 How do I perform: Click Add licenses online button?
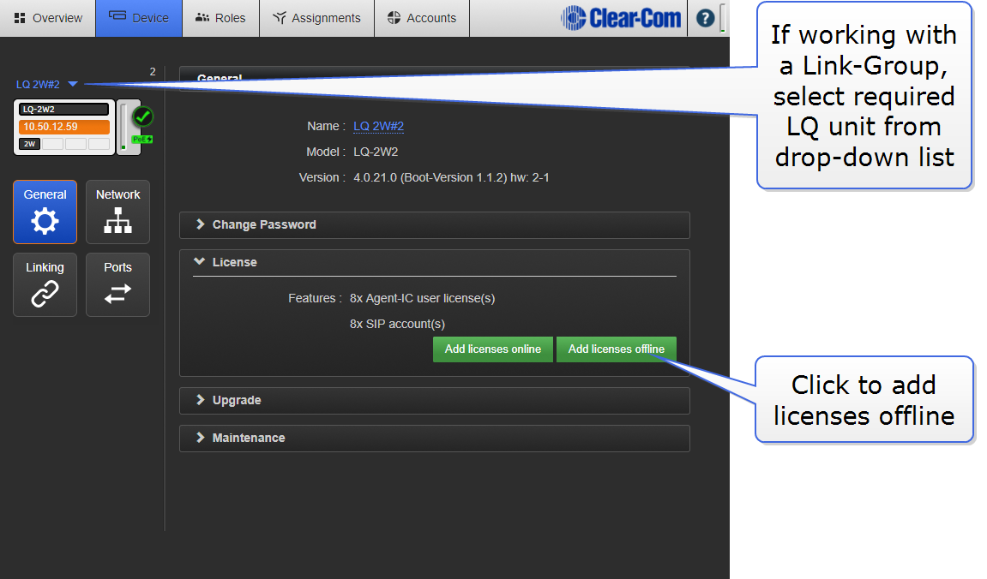click(492, 349)
